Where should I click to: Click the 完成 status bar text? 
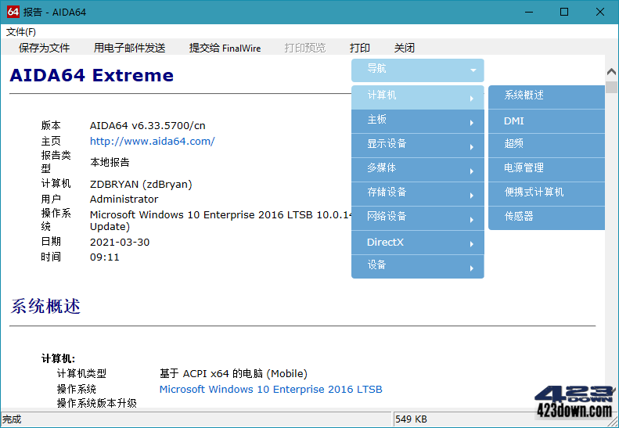pos(12,419)
